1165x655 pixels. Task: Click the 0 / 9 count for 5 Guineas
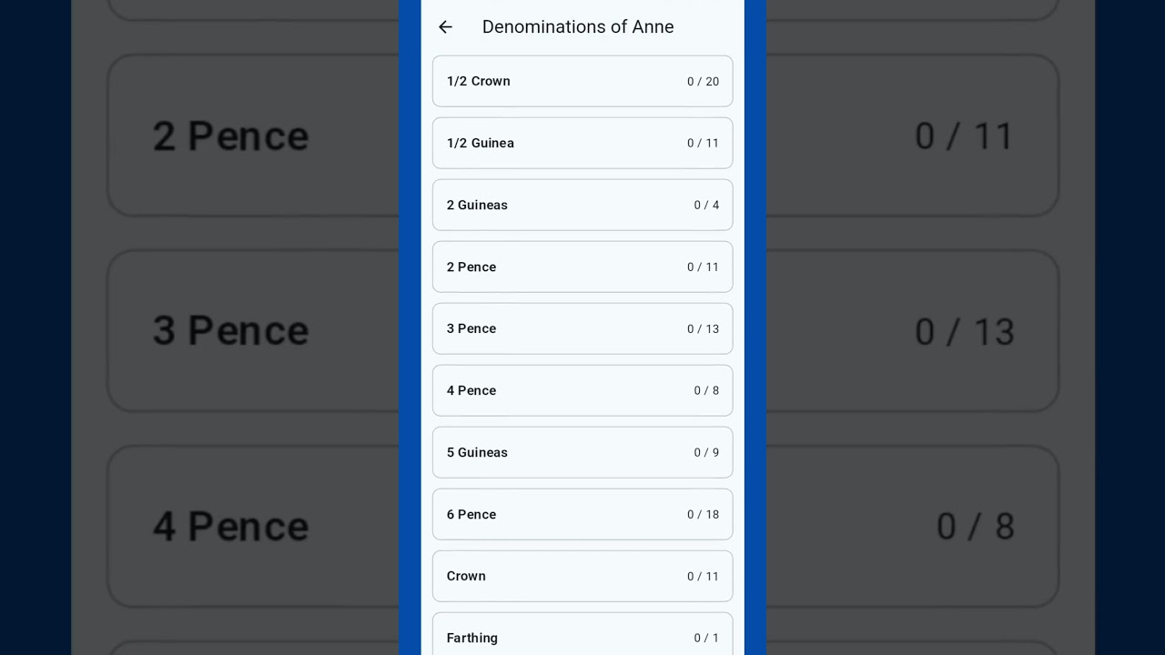pyautogui.click(x=706, y=453)
